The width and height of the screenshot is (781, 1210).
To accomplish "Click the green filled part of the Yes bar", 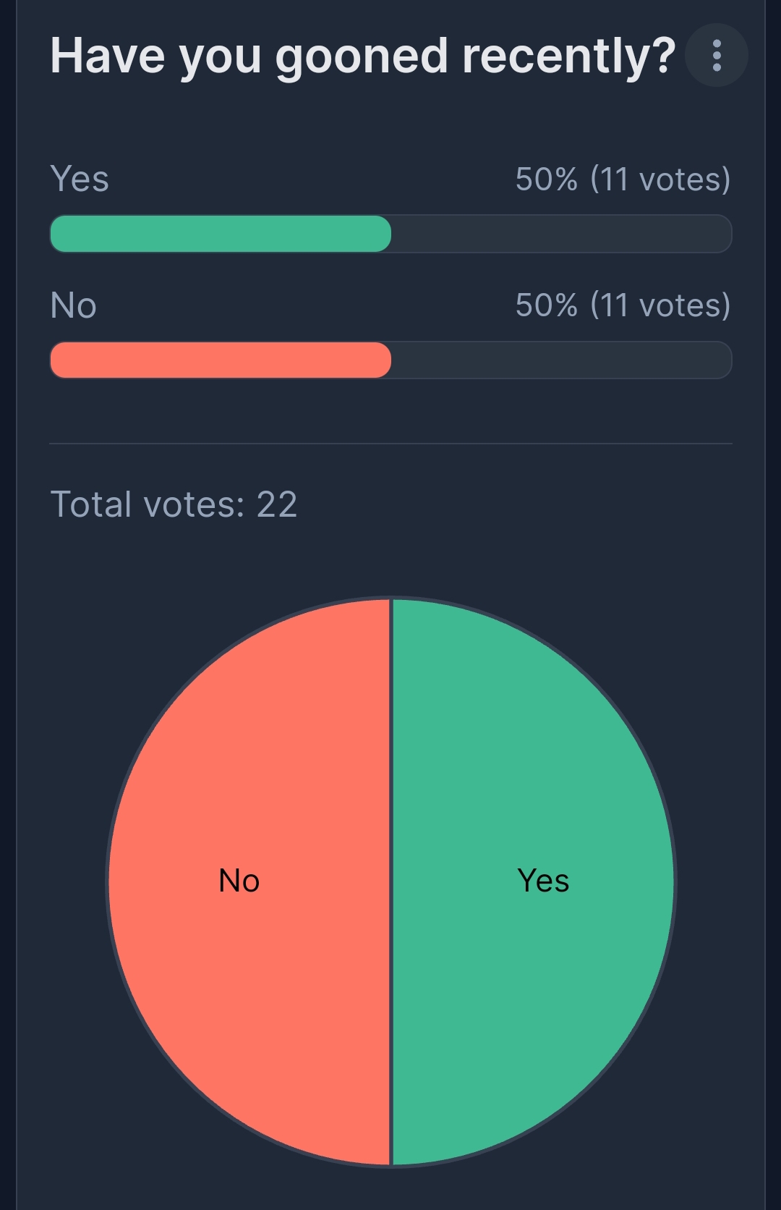I will [x=221, y=234].
